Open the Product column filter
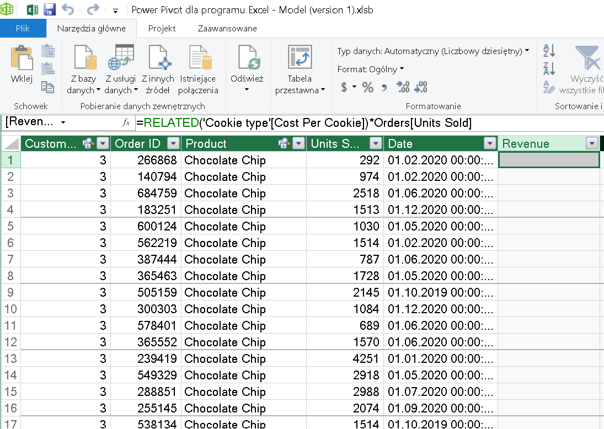Viewport: 604px width, 429px height. [298, 143]
